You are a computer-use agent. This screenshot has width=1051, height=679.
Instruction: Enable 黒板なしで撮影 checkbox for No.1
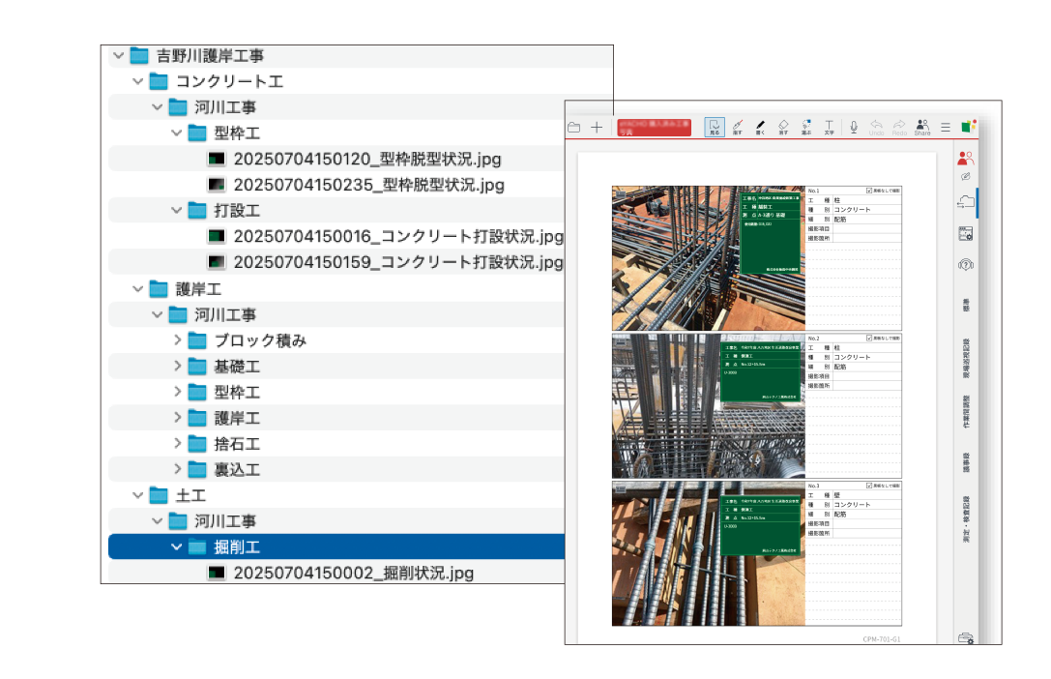pyautogui.click(x=869, y=190)
